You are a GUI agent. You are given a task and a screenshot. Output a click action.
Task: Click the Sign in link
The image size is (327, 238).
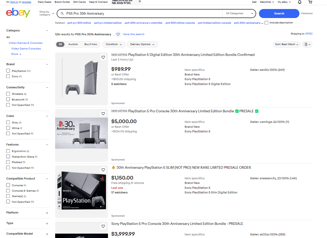pyautogui.click(x=14, y=2)
